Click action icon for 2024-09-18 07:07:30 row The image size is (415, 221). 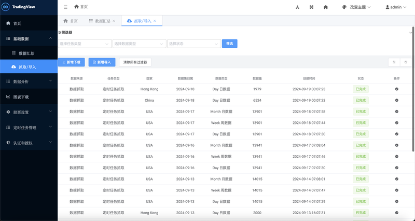click(396, 134)
